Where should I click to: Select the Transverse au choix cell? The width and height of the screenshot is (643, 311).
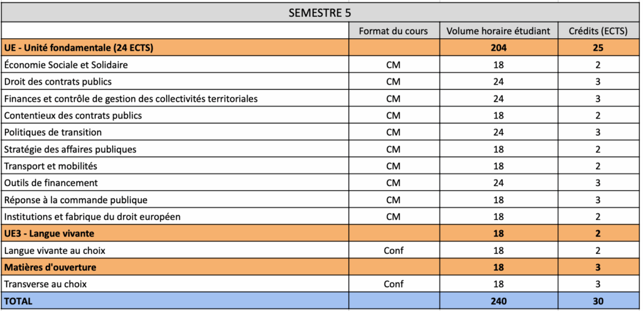pos(45,285)
